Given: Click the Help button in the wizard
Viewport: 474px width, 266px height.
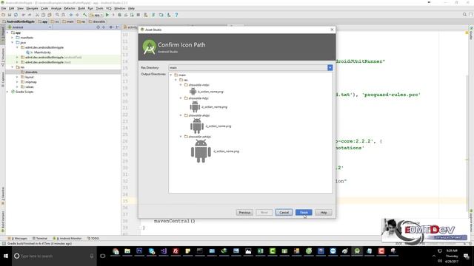Looking at the screenshot, I should (x=324, y=212).
